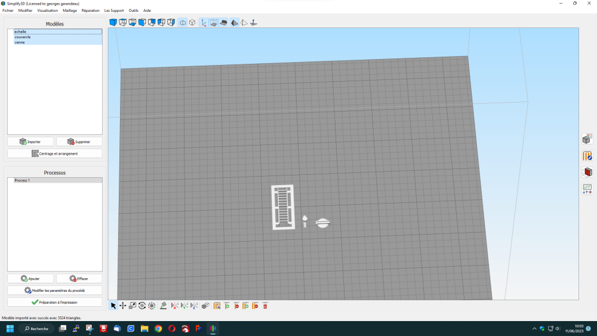597x336 pixels.
Task: Toggle wireframe model rendering
Action: coord(244,23)
